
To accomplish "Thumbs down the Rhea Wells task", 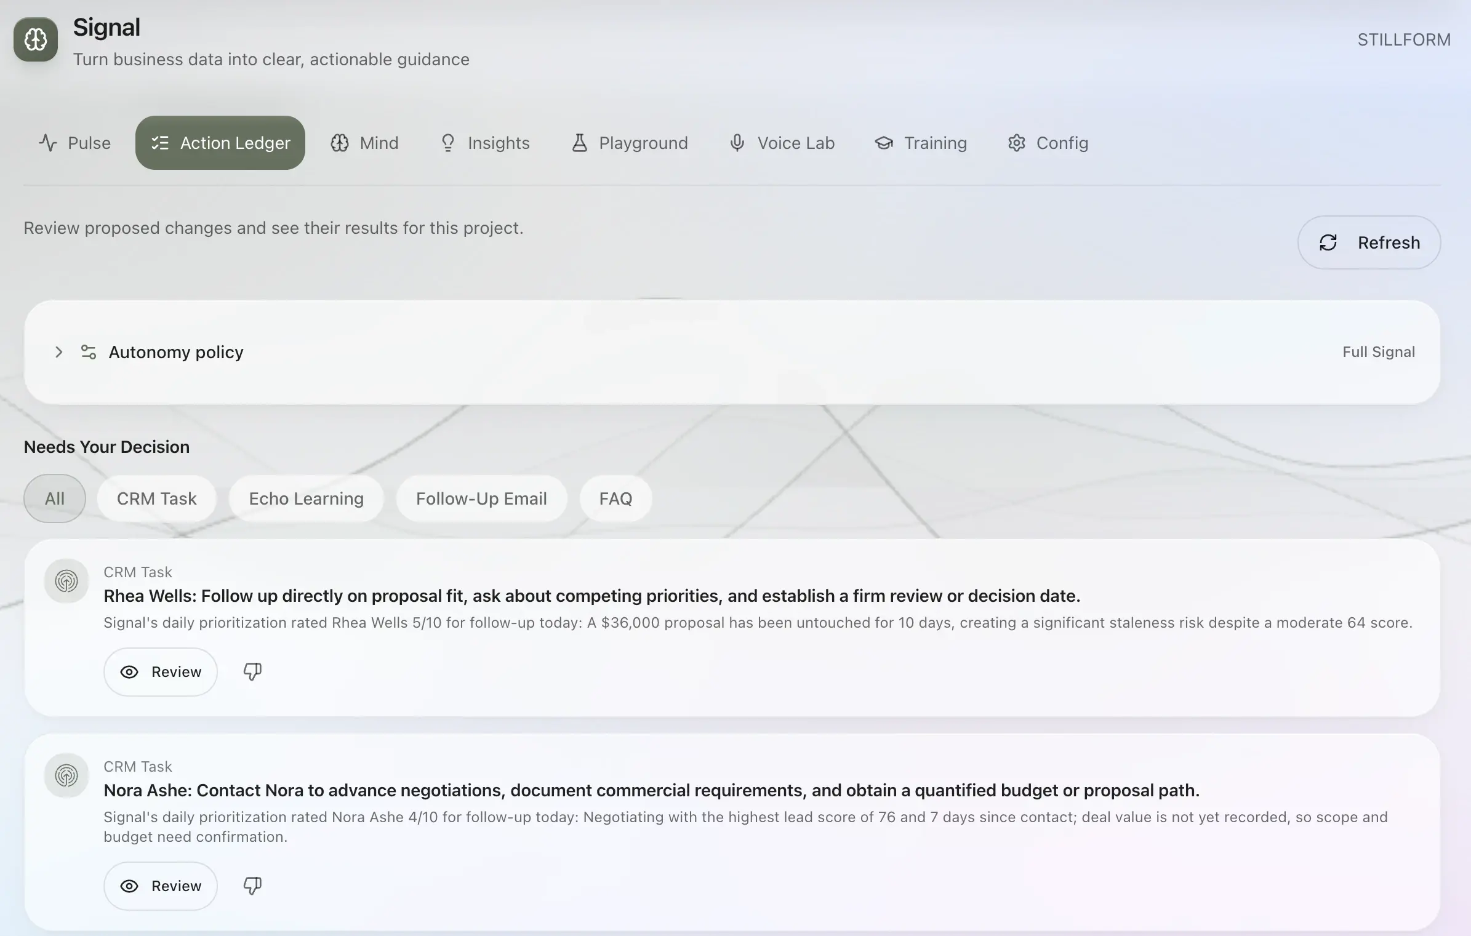I will point(252,672).
